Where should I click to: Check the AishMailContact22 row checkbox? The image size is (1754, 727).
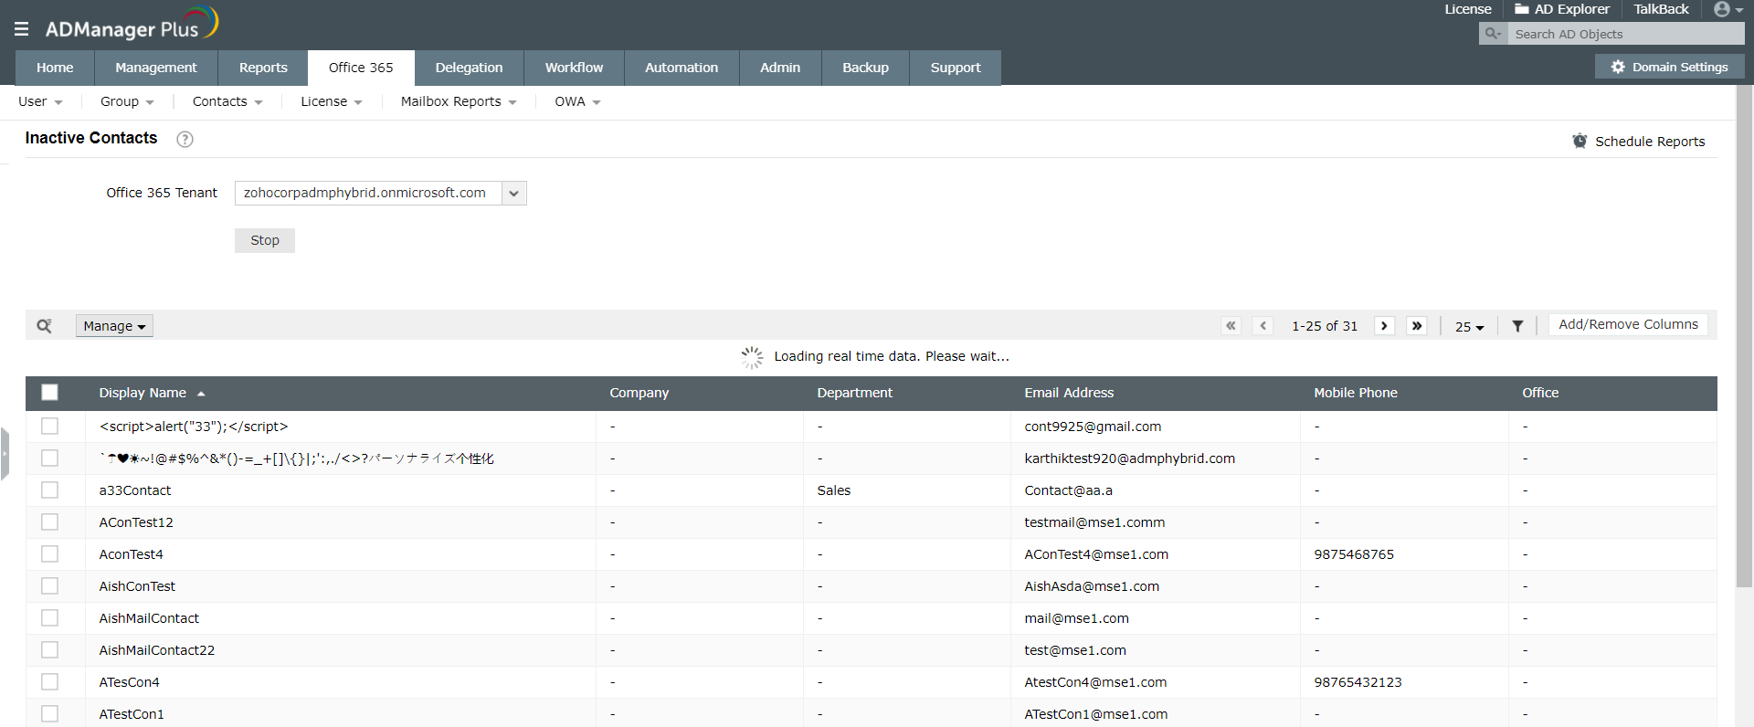[x=49, y=650]
